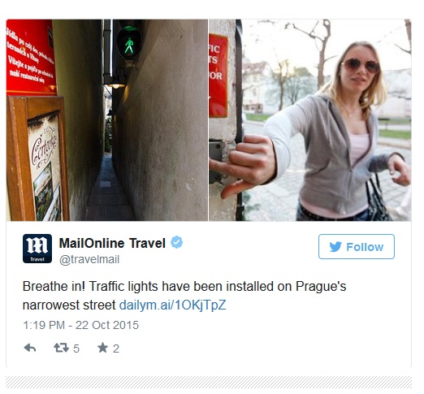Open the dailym.ai/1OKjTpZ link
Viewport: 424px width, 394px height.
pos(172,305)
